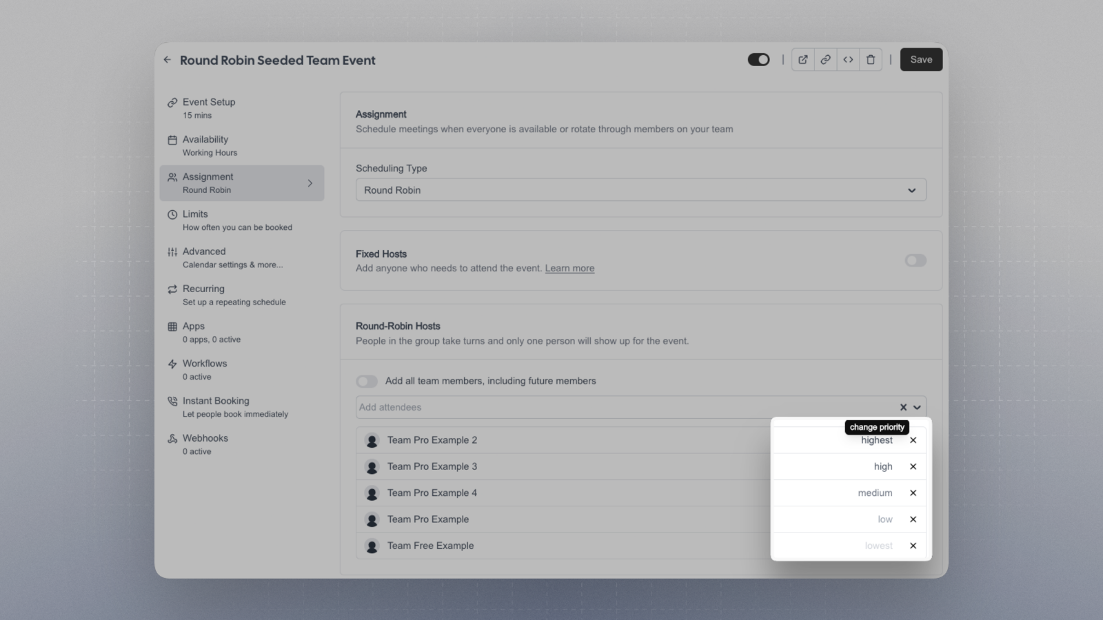The image size is (1103, 620).
Task: Save the event type
Action: tap(921, 60)
